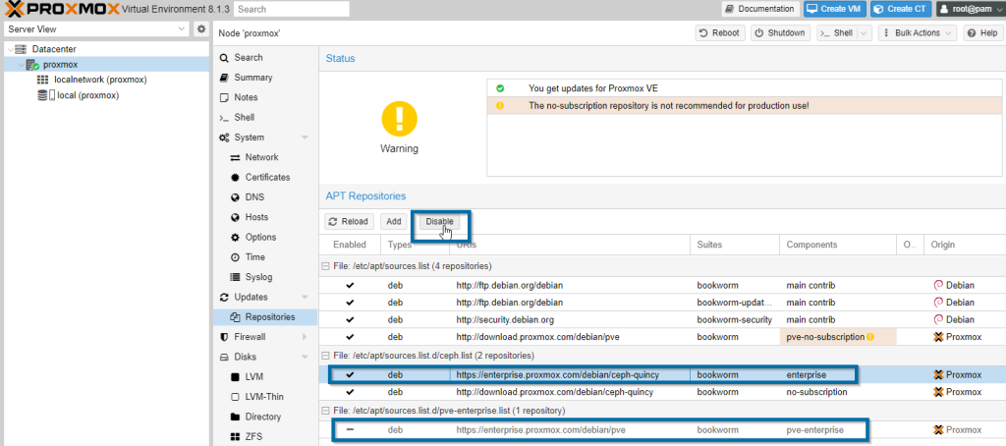This screenshot has width=1006, height=446.
Task: Expand the Firewall menu section
Action: (305, 337)
